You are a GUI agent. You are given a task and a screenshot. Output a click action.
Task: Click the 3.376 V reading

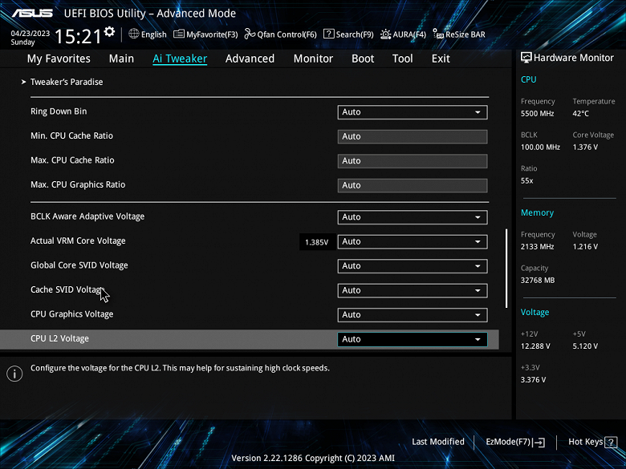tap(534, 380)
